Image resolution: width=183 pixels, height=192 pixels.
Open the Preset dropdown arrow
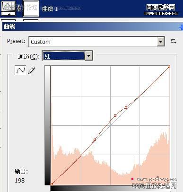161,42
